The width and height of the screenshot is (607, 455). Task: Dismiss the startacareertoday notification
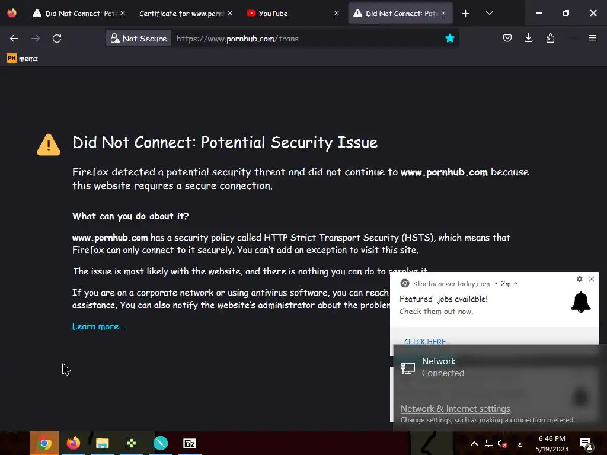[x=592, y=279]
